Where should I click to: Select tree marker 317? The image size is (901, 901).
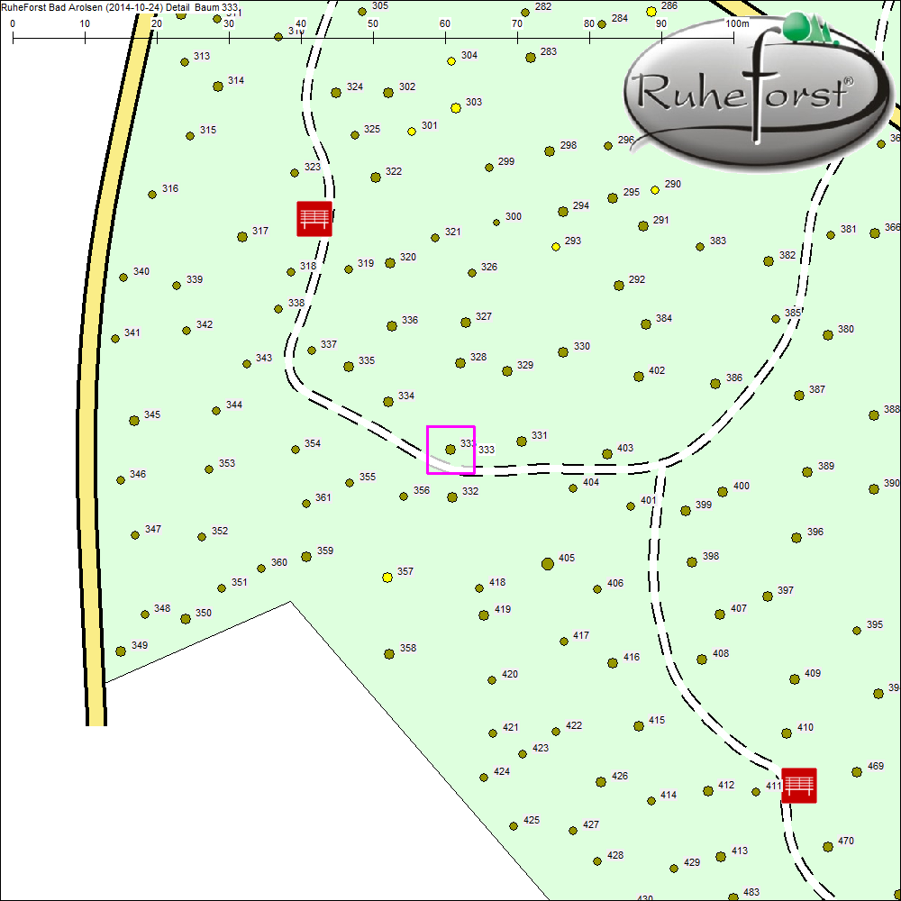pos(242,237)
